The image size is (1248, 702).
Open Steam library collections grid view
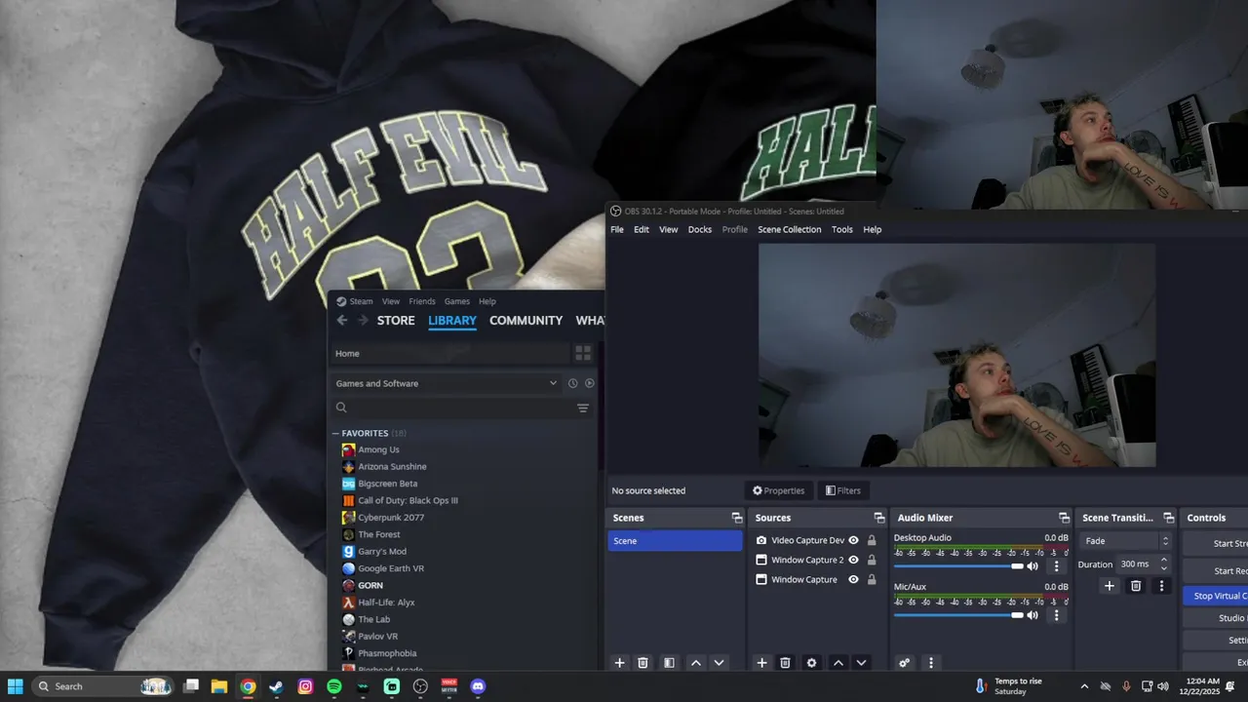click(583, 353)
